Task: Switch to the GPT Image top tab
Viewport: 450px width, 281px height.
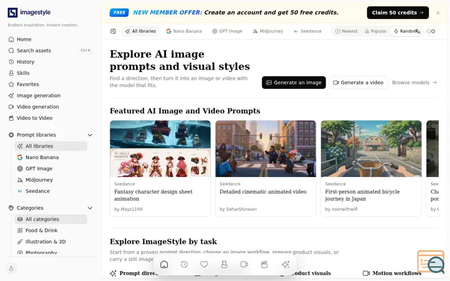Action: [227, 31]
